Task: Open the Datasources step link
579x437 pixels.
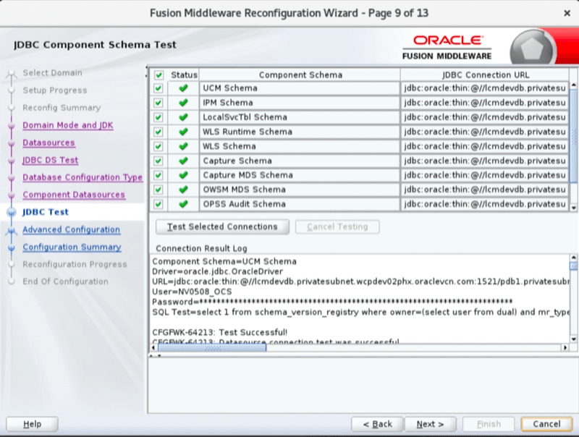Action: [x=48, y=143]
